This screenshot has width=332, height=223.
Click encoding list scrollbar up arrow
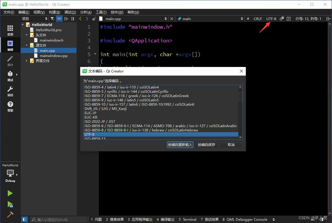point(240,87)
